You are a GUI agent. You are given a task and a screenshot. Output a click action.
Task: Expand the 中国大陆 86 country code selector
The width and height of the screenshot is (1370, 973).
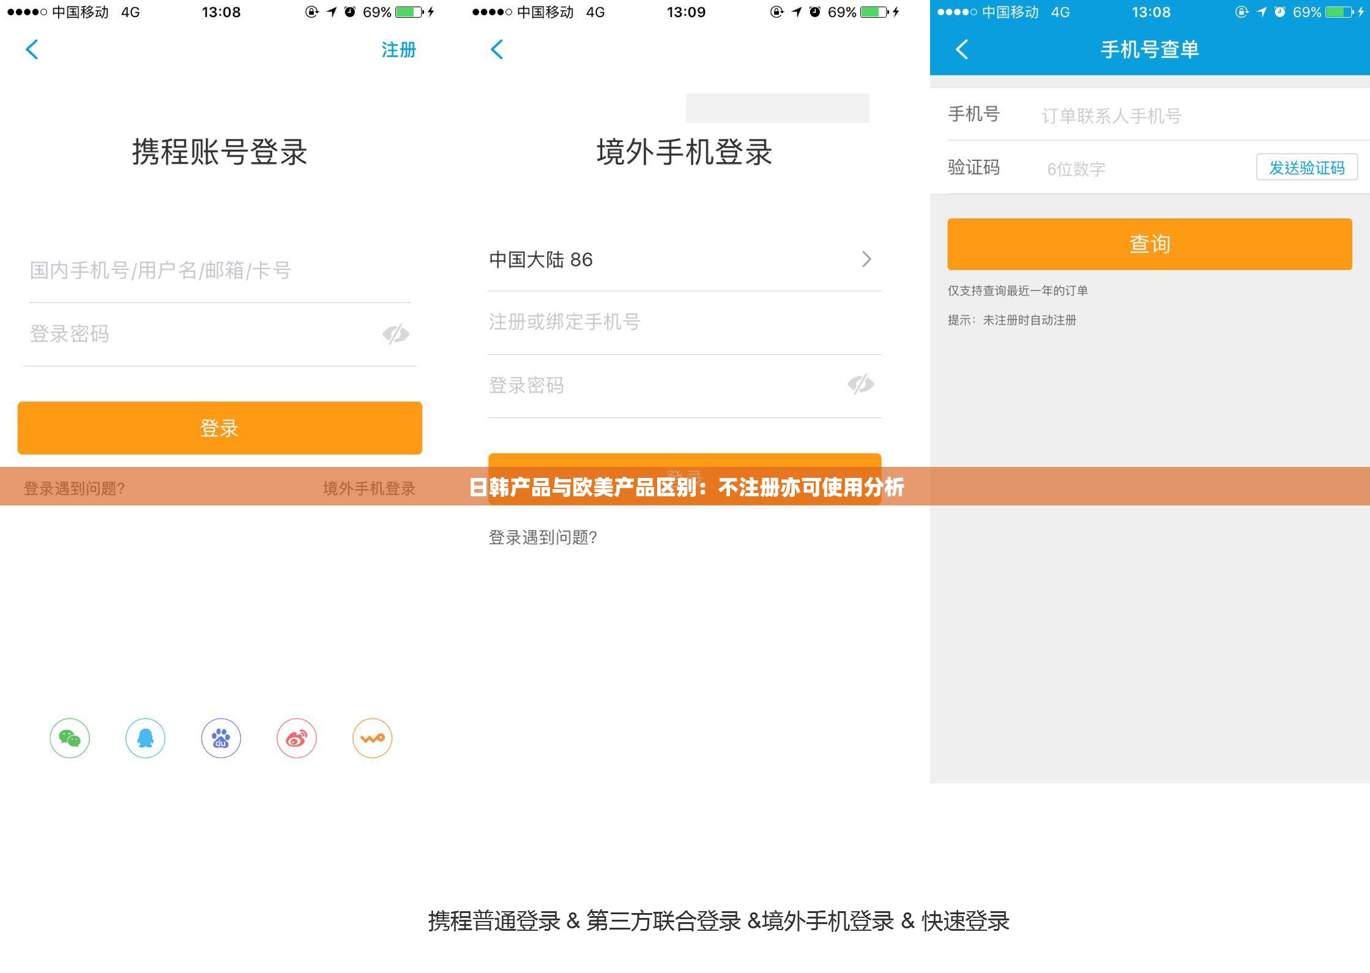pyautogui.click(x=685, y=259)
